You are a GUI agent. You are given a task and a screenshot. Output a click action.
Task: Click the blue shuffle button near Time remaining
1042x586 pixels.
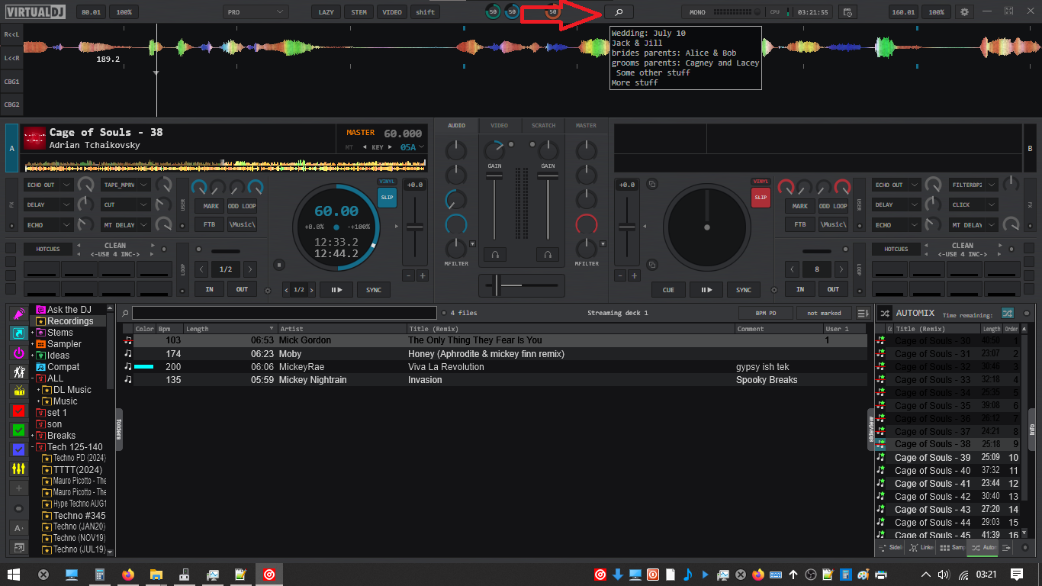point(1008,313)
